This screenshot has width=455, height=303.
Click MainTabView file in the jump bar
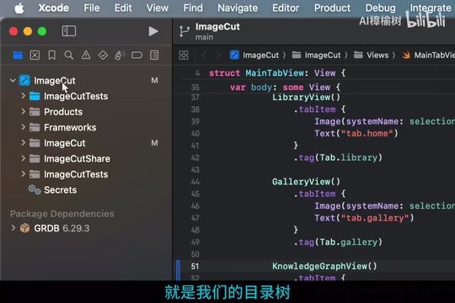pos(428,55)
